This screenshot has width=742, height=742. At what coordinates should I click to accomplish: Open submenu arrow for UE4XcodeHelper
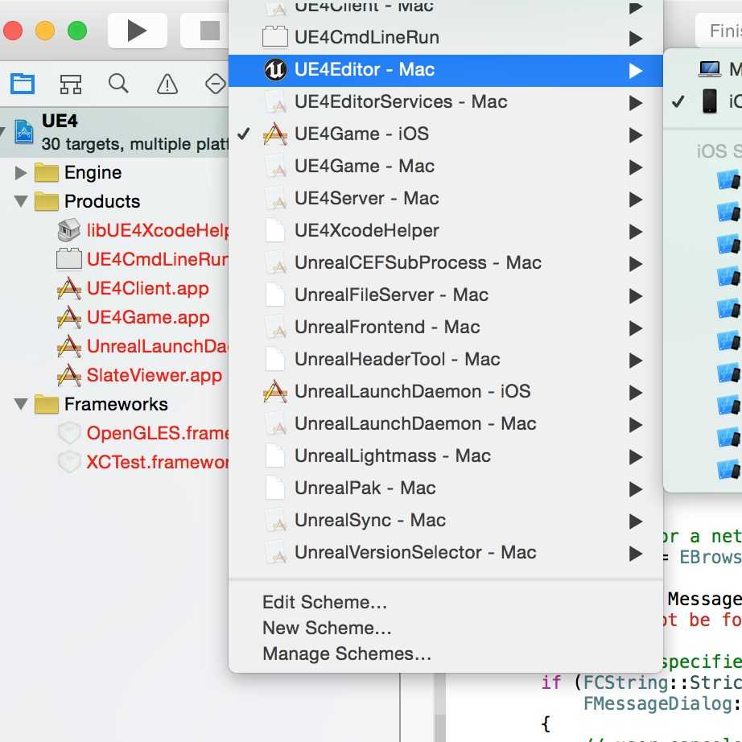(x=636, y=232)
